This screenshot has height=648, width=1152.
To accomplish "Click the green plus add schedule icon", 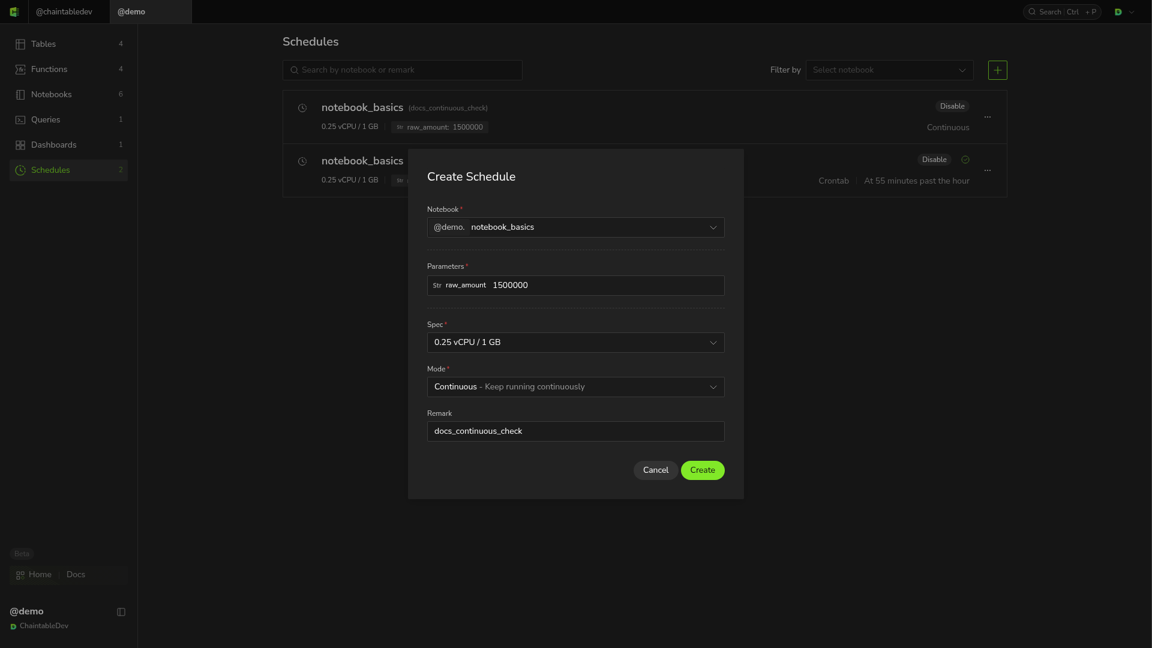I will coord(997,70).
